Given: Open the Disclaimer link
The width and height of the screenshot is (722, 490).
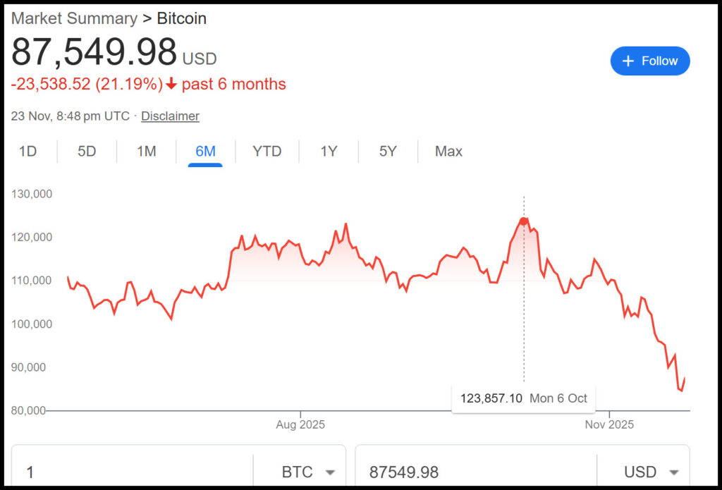Looking at the screenshot, I should coord(170,116).
